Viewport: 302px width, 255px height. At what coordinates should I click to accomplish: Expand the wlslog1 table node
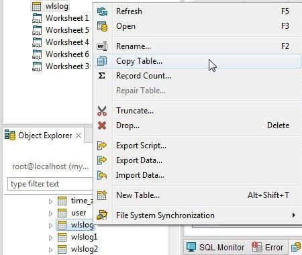point(51,238)
